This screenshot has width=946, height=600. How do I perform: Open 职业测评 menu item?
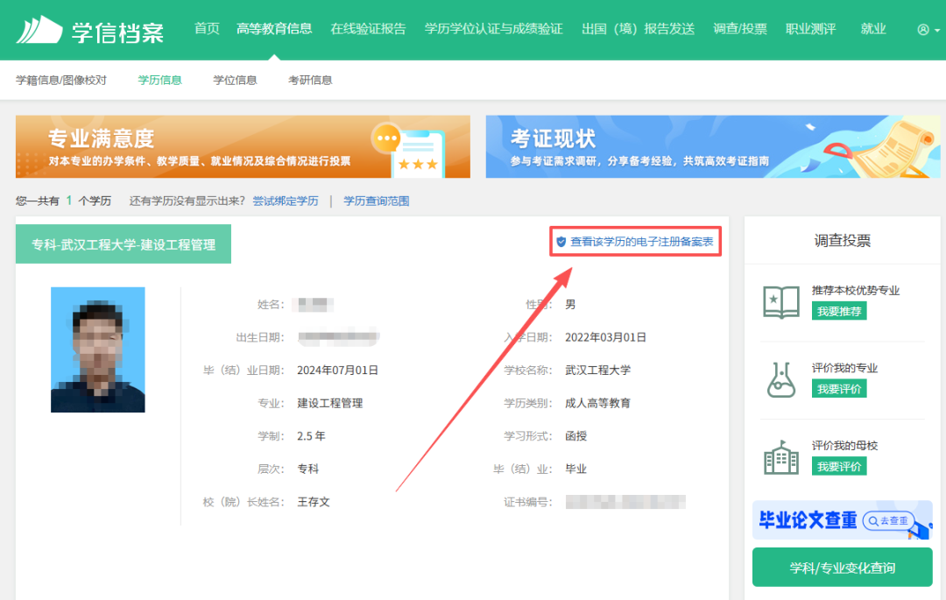click(810, 28)
